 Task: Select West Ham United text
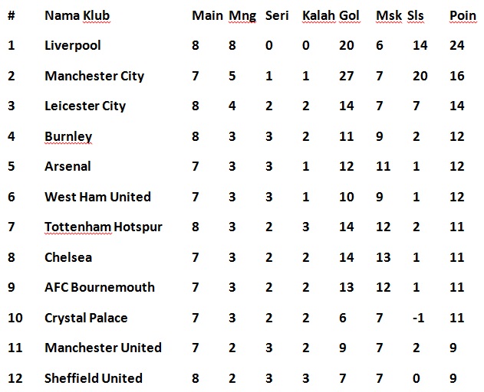[97, 197]
